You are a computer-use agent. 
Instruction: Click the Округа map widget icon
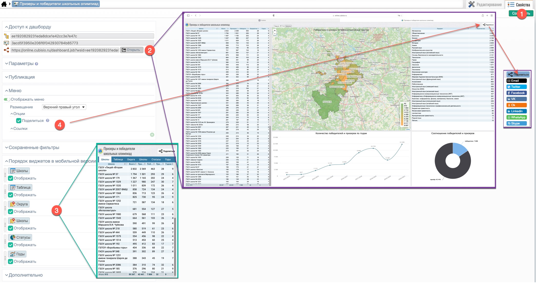tap(13, 204)
